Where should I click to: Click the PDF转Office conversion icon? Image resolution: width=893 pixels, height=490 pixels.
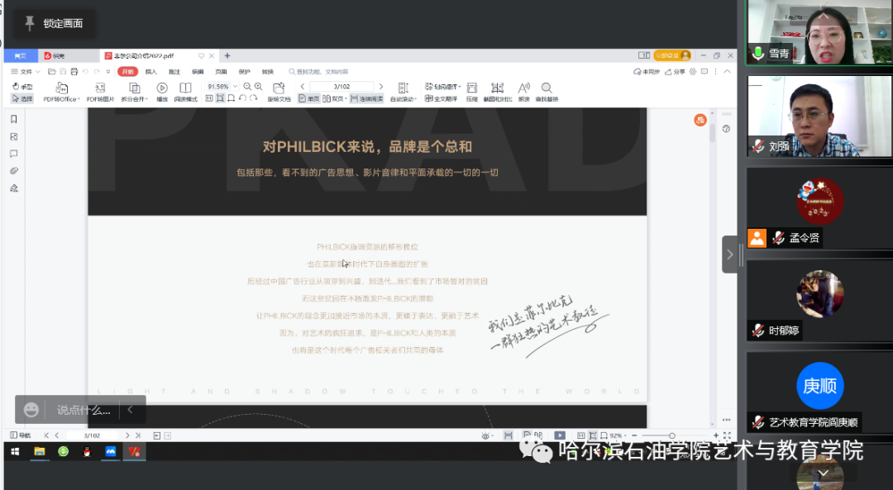tap(60, 88)
